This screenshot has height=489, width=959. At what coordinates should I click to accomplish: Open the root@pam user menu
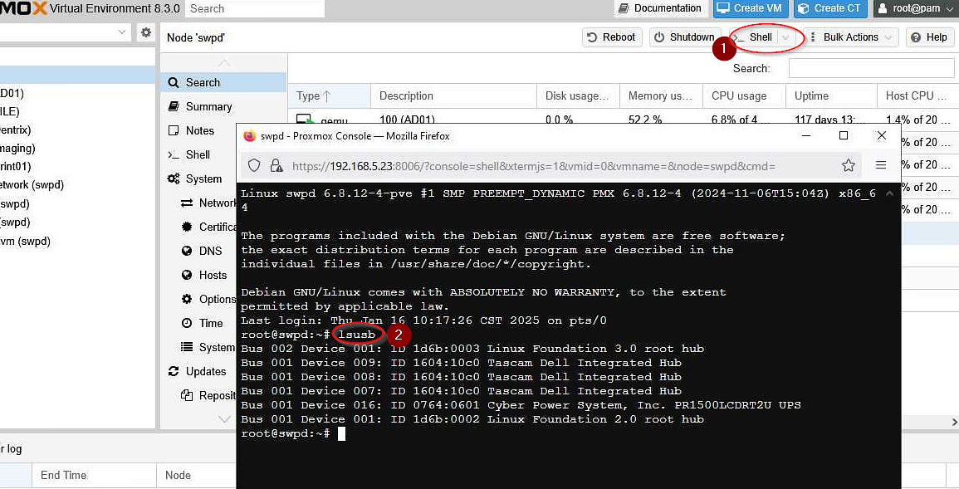[915, 8]
